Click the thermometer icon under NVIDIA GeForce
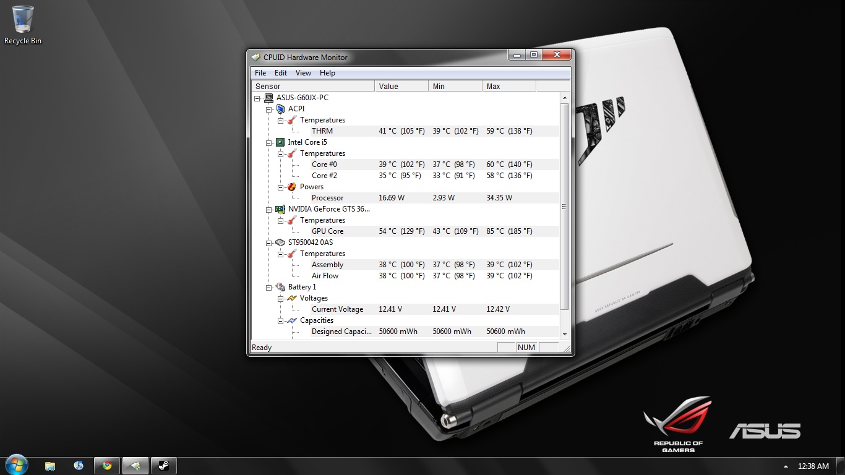The image size is (845, 475). pyautogui.click(x=292, y=220)
